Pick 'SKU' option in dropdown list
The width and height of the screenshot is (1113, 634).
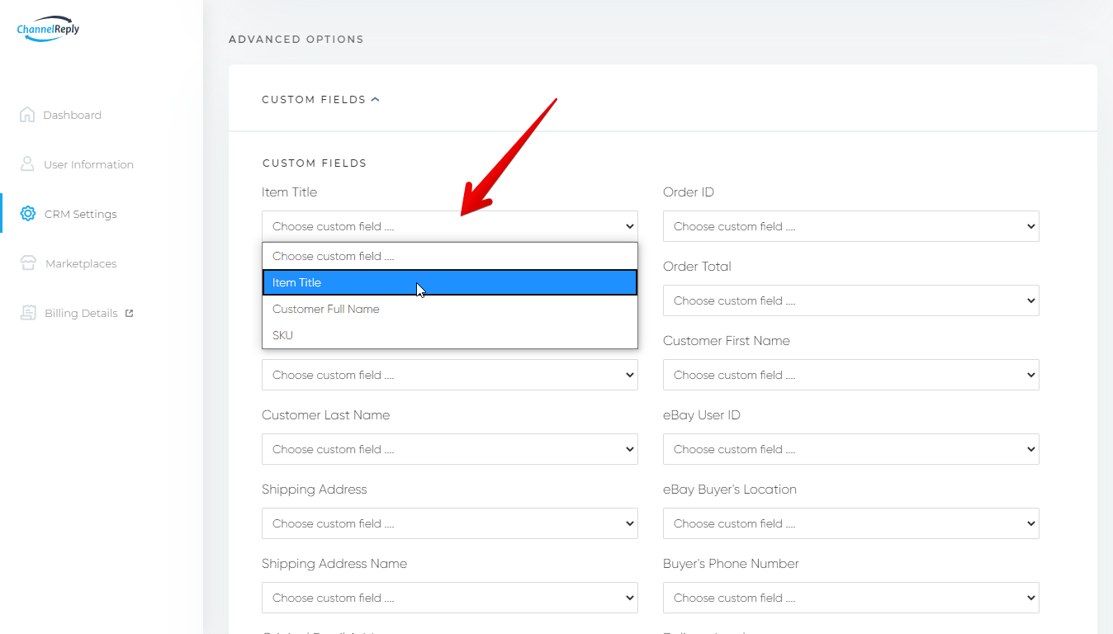450,335
